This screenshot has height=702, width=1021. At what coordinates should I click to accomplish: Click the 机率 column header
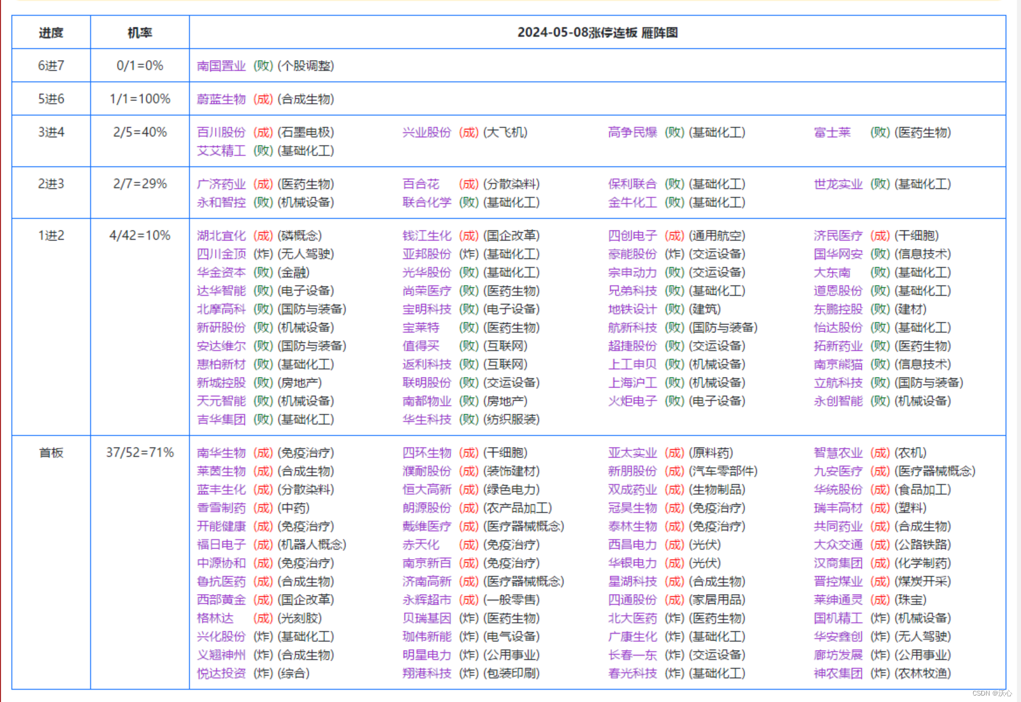140,33
